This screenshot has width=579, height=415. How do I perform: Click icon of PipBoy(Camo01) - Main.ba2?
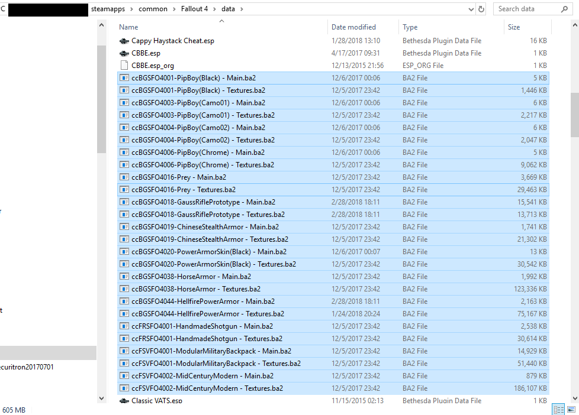[124, 103]
